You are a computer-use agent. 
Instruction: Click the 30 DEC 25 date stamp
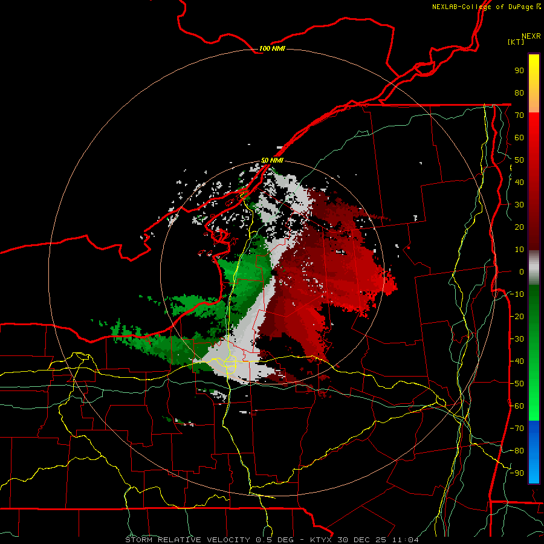[362, 540]
